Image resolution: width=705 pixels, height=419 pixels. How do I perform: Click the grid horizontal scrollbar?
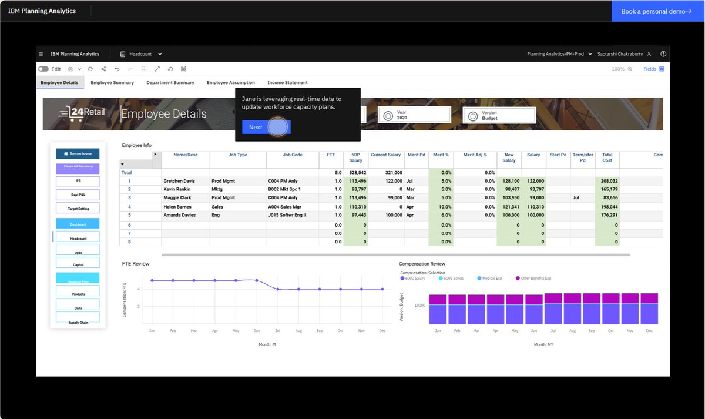[395, 255]
